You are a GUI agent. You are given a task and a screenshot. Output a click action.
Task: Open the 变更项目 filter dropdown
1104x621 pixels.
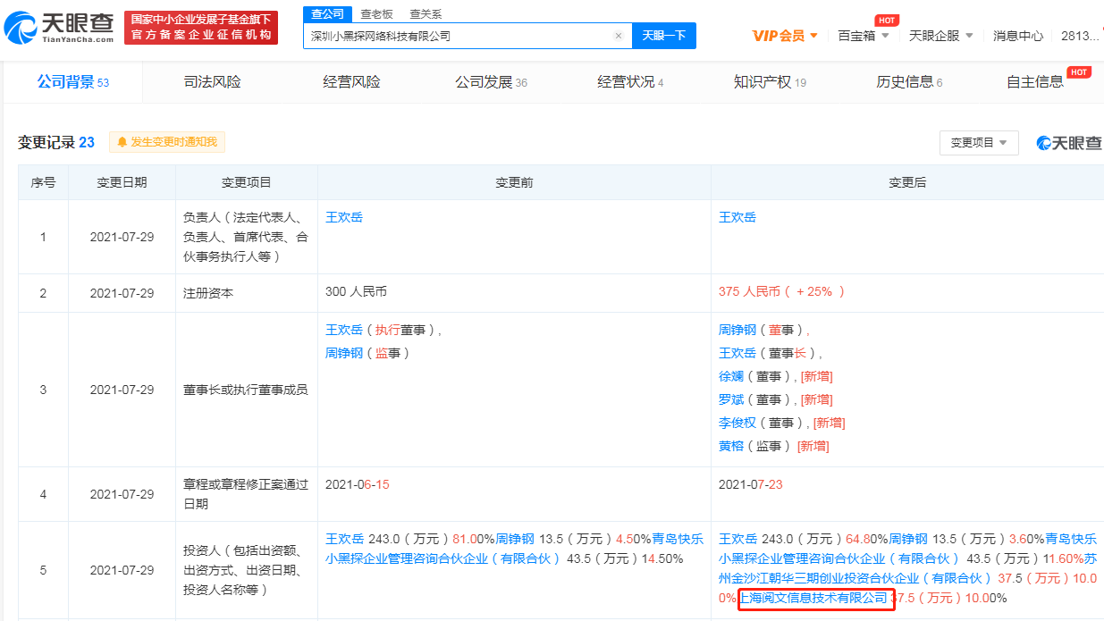[x=978, y=143]
